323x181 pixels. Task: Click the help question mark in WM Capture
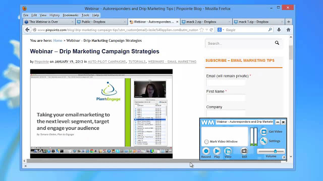(x=284, y=157)
